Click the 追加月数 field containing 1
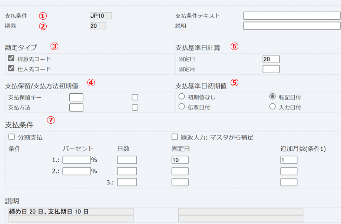Screen dimensions: 341x224 [x=289, y=160]
